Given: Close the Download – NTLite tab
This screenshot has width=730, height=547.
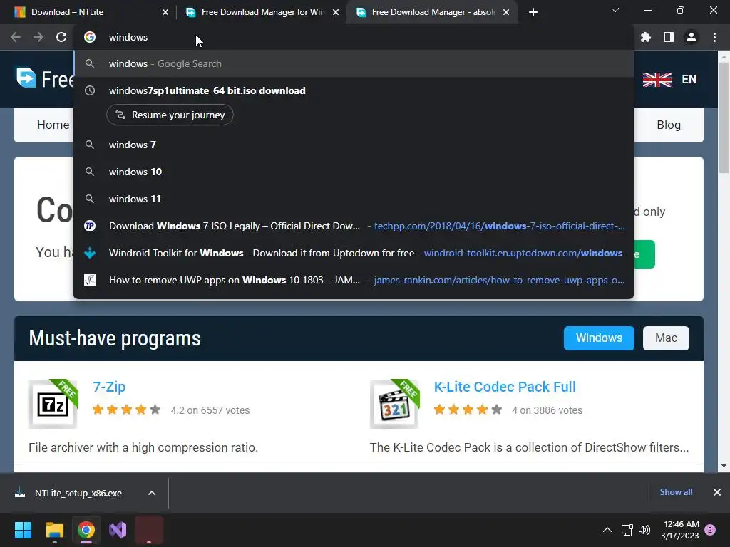Looking at the screenshot, I should pyautogui.click(x=165, y=12).
